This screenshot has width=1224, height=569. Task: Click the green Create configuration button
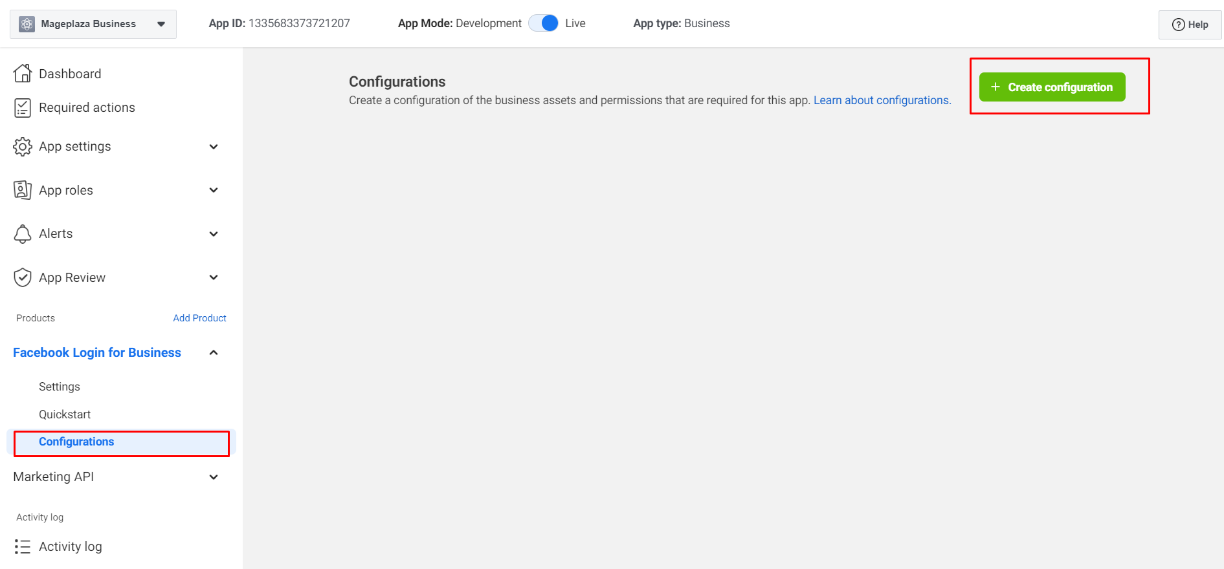pyautogui.click(x=1052, y=87)
